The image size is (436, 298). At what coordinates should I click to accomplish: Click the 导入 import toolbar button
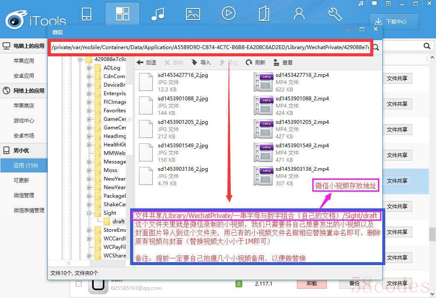(201, 63)
